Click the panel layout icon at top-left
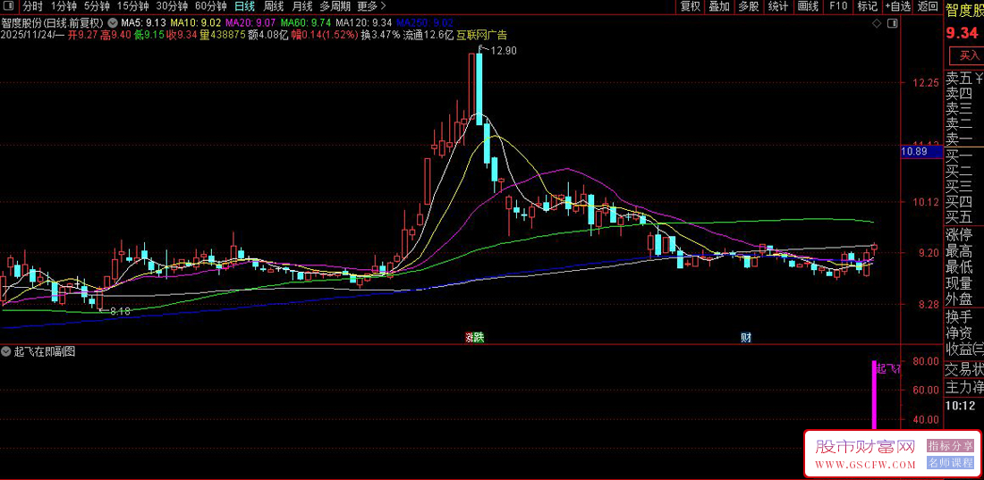The width and height of the screenshot is (984, 480). (x=10, y=6)
